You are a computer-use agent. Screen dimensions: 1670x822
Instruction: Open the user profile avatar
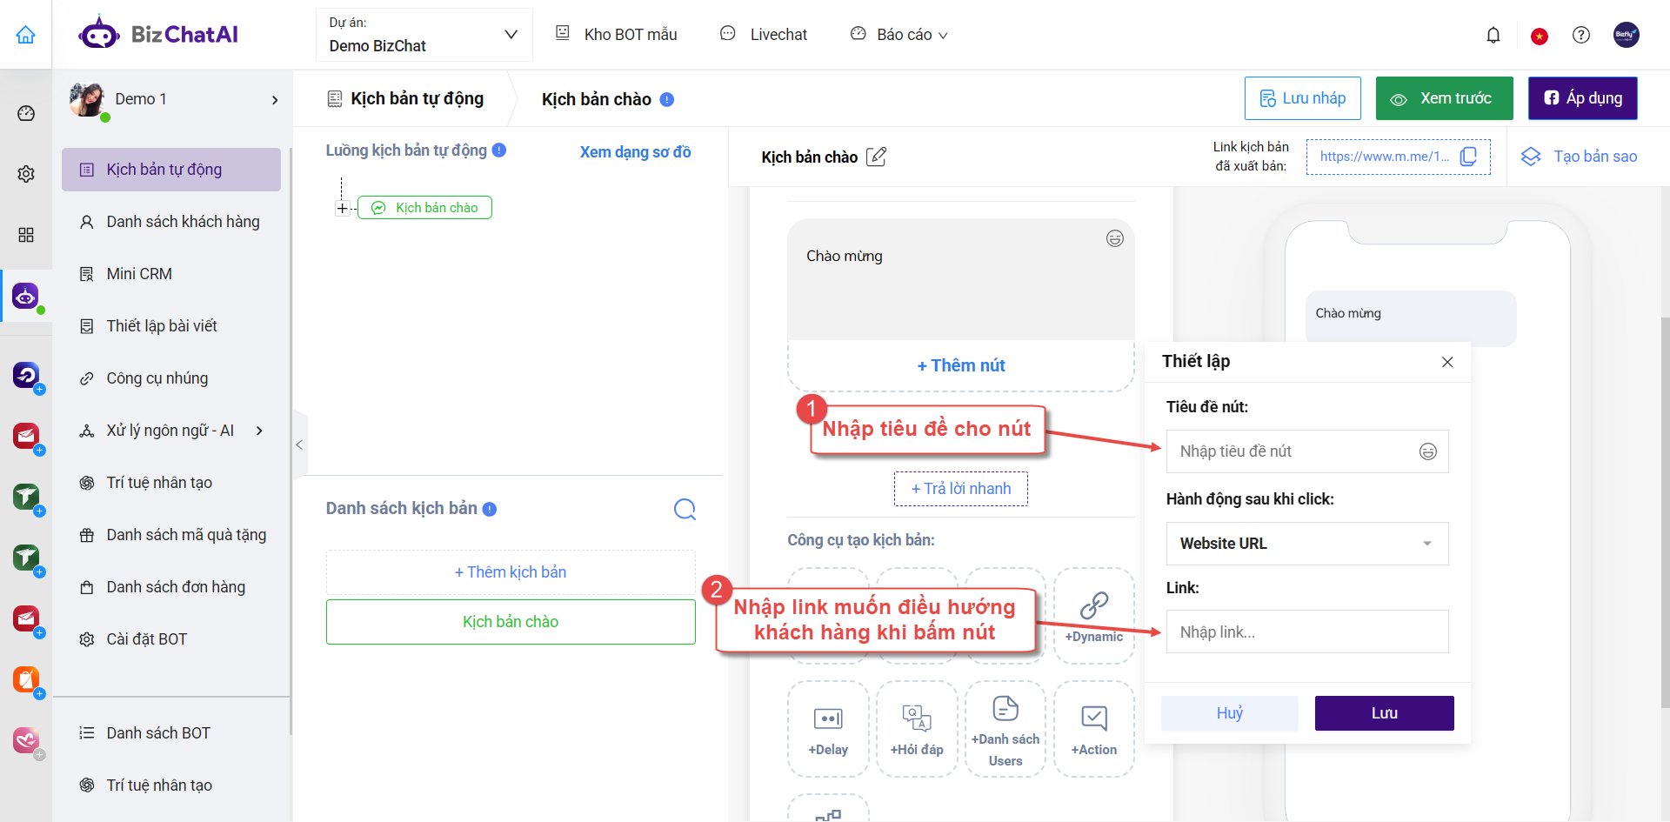click(1627, 35)
